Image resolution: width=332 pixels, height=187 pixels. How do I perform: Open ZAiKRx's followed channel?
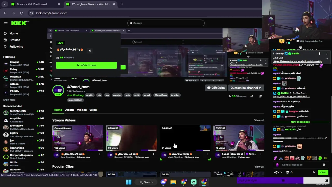tap(23, 93)
